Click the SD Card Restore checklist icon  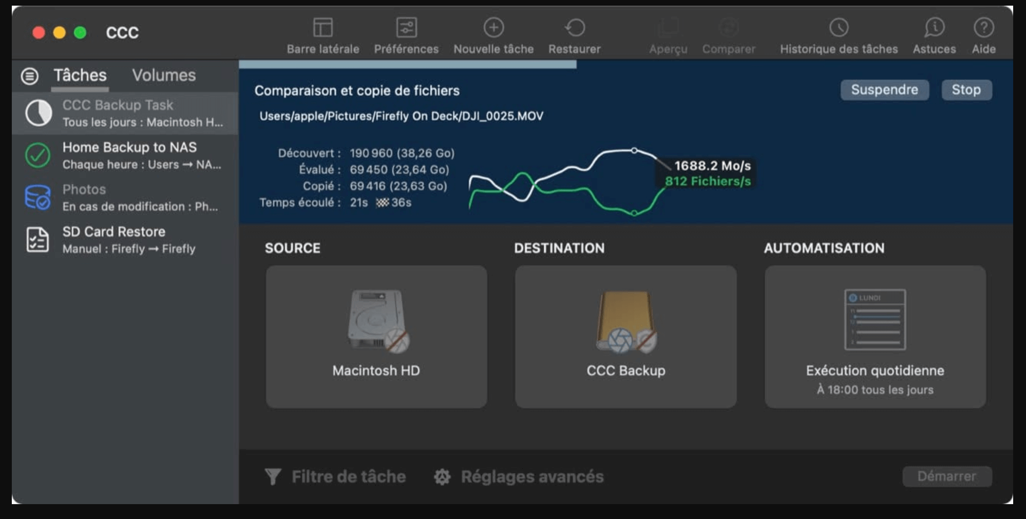[x=36, y=239]
